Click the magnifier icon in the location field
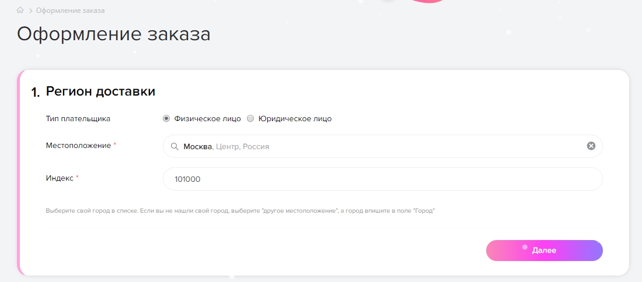The height and width of the screenshot is (282, 642). click(174, 146)
